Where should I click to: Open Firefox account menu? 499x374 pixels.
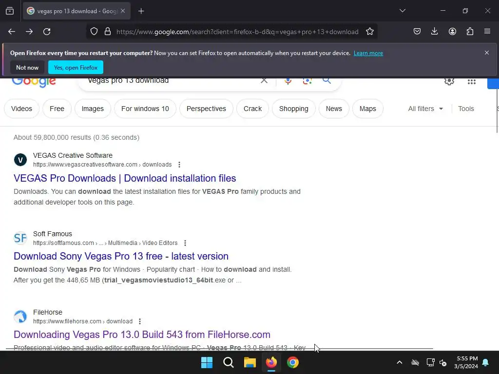[x=452, y=31]
